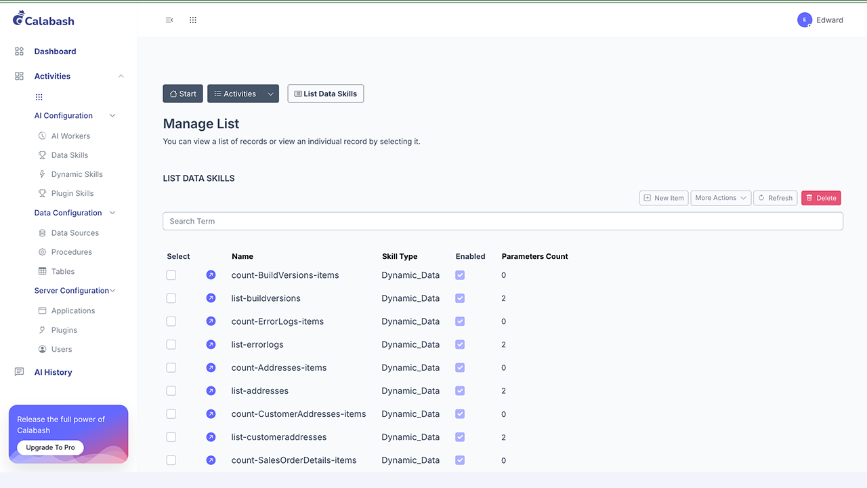Screen dimensions: 867x488
Task: Create a New Item
Action: click(x=664, y=198)
